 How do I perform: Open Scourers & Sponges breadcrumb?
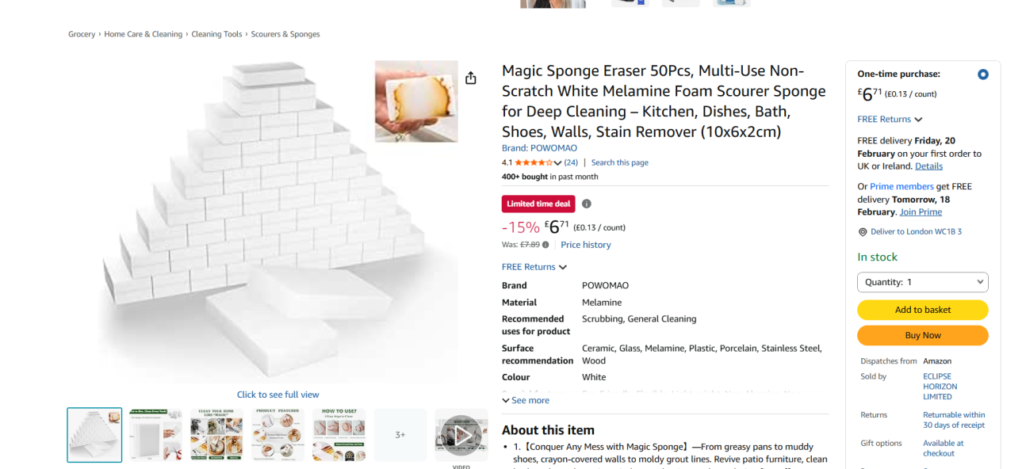coord(285,35)
